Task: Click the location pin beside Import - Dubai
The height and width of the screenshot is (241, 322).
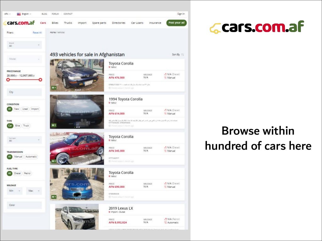Action: click(x=109, y=212)
